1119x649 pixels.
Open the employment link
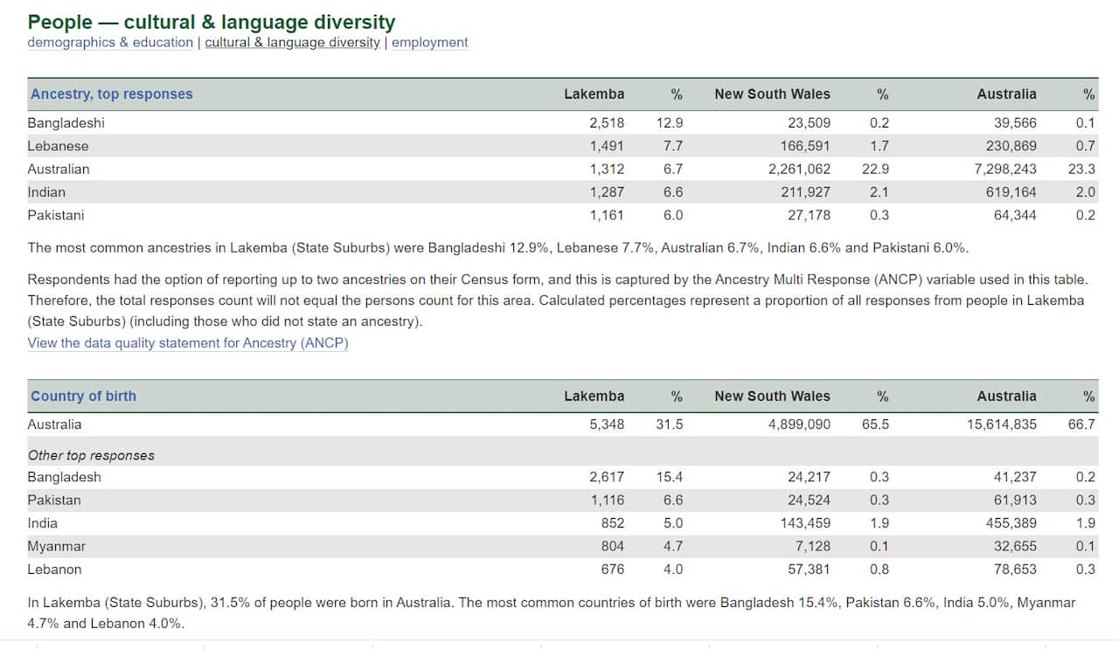click(429, 42)
